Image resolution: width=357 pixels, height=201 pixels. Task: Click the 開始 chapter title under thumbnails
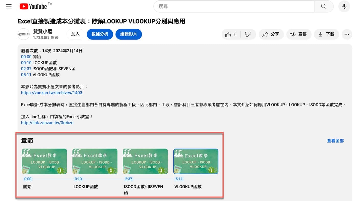tap(27, 187)
